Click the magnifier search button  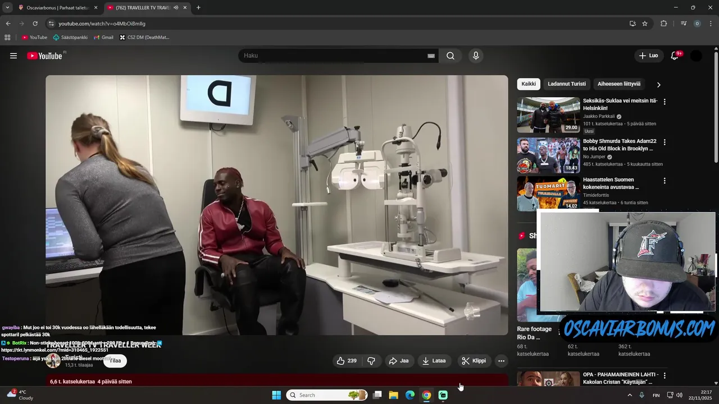point(450,56)
